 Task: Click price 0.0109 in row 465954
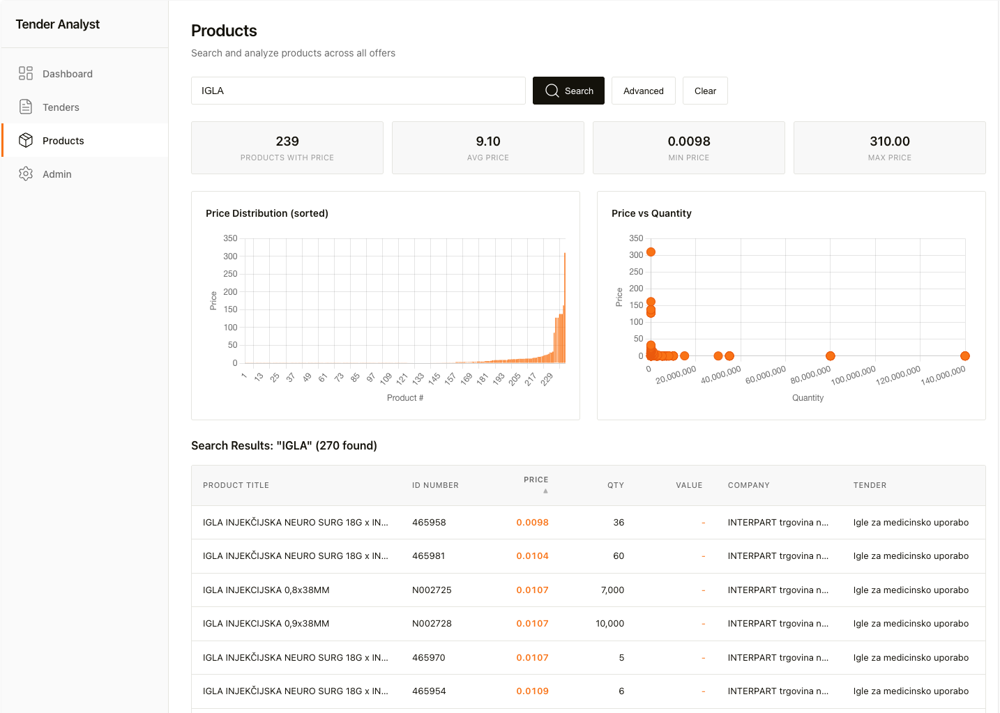[532, 691]
